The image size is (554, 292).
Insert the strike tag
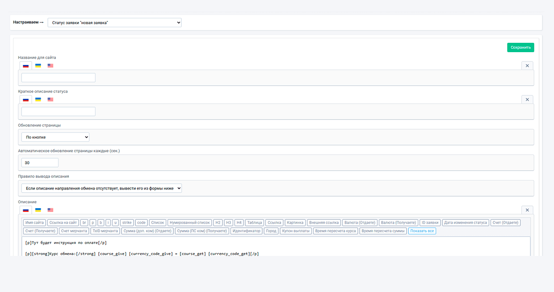click(x=127, y=222)
